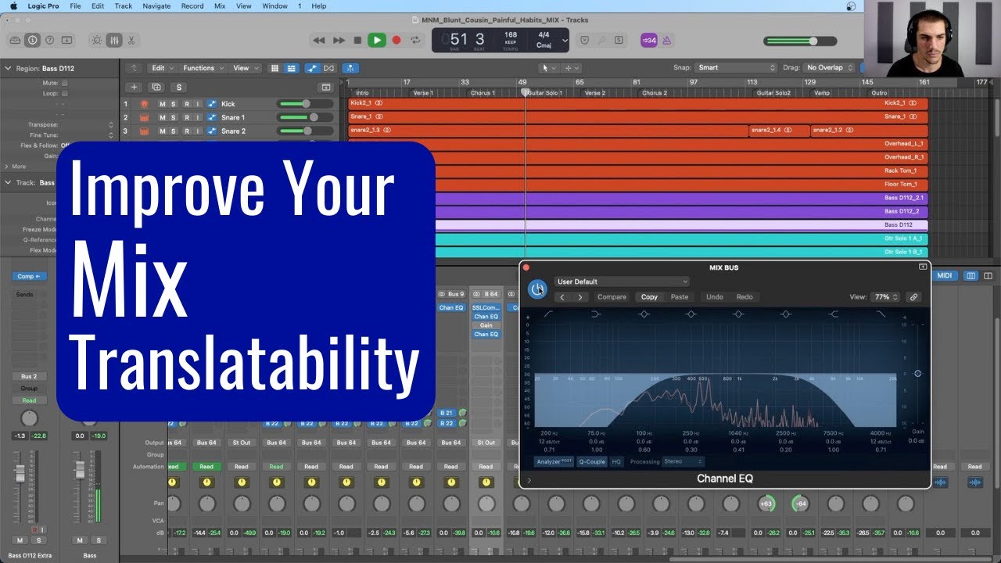Viewport: 1001px width, 563px height.
Task: Click the Add Track plus button
Action: pos(135,87)
